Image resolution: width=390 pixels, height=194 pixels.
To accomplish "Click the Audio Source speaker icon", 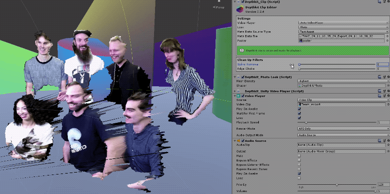I will (x=238, y=141).
